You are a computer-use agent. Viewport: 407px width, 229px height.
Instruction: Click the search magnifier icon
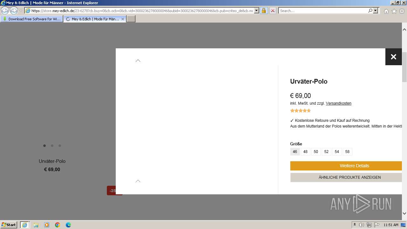pos(370,11)
